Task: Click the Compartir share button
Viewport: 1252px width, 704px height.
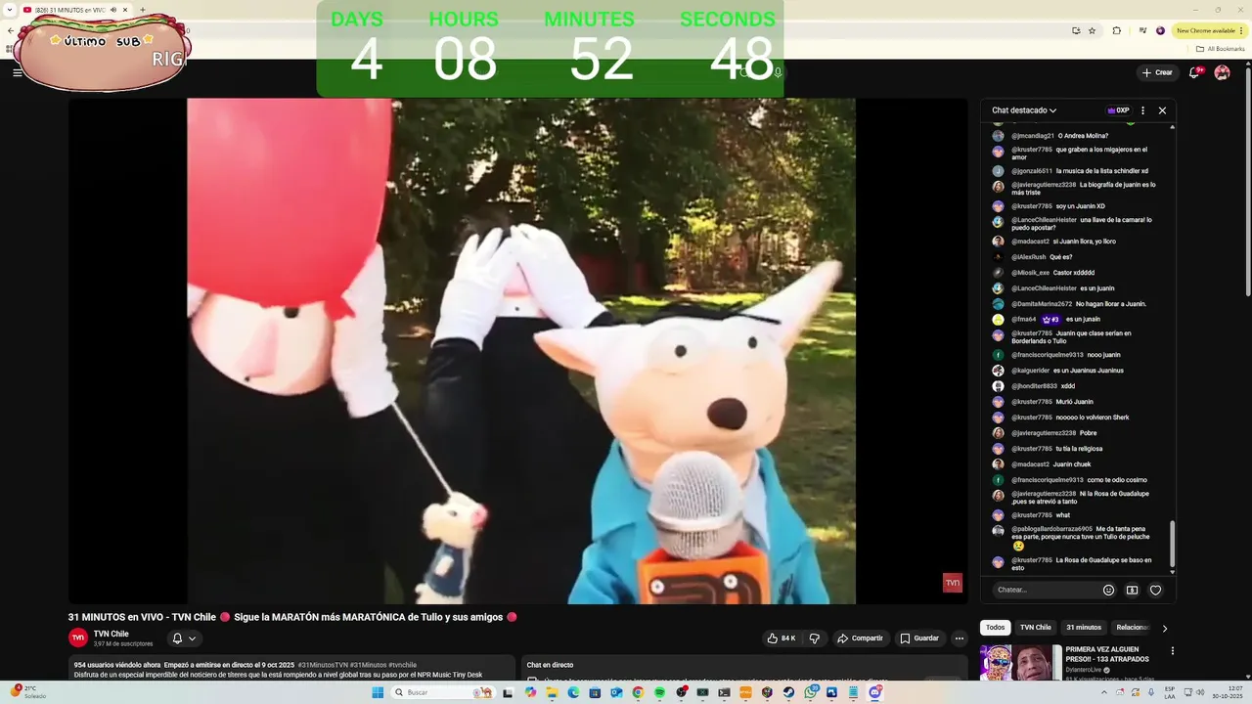Action: tap(860, 638)
